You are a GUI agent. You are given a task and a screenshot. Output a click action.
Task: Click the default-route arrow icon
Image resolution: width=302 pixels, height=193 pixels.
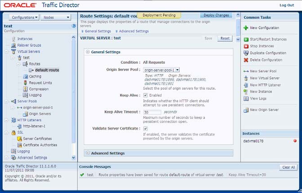[31, 70]
